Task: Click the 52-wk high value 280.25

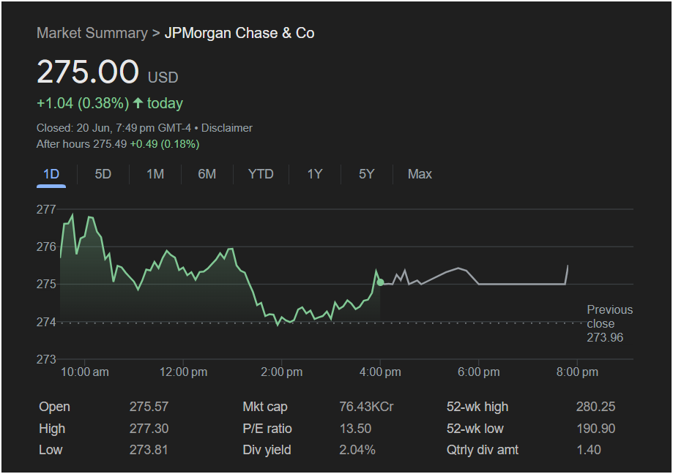Action: pyautogui.click(x=596, y=407)
